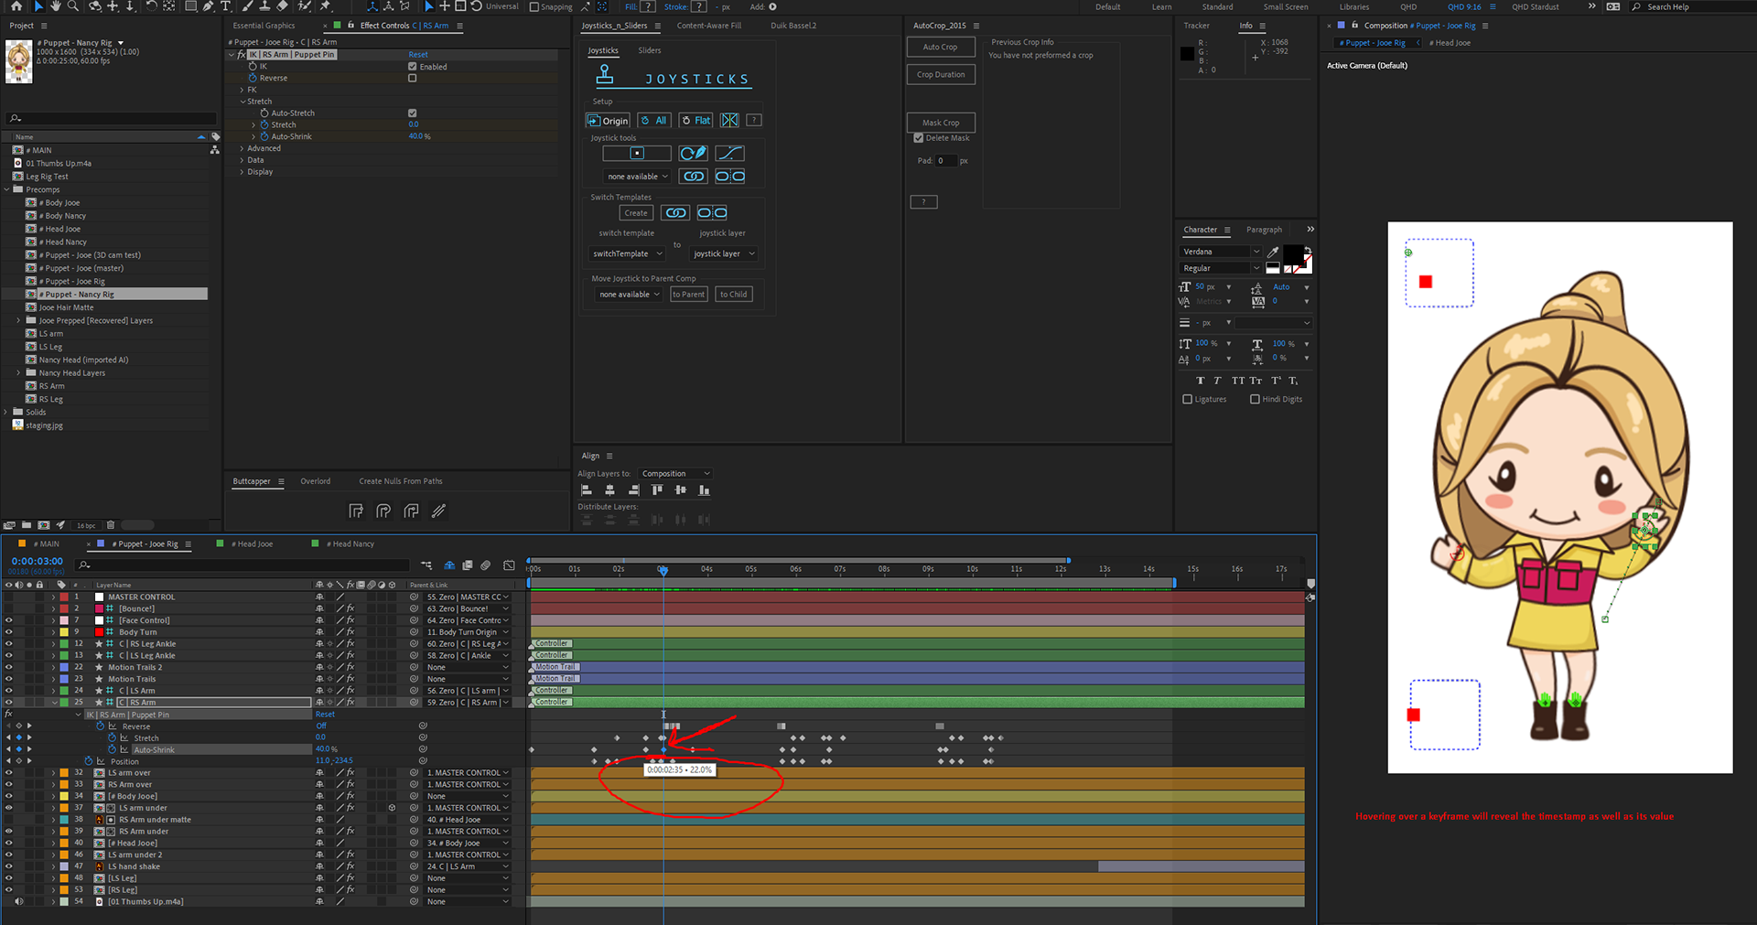Toggle the Reverse checkbox in Effect Controls
The image size is (1757, 925).
412,78
